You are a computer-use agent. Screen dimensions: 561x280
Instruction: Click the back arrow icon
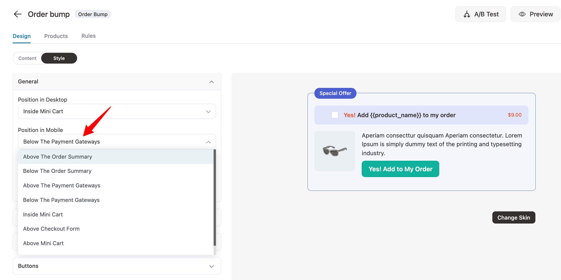[17, 14]
